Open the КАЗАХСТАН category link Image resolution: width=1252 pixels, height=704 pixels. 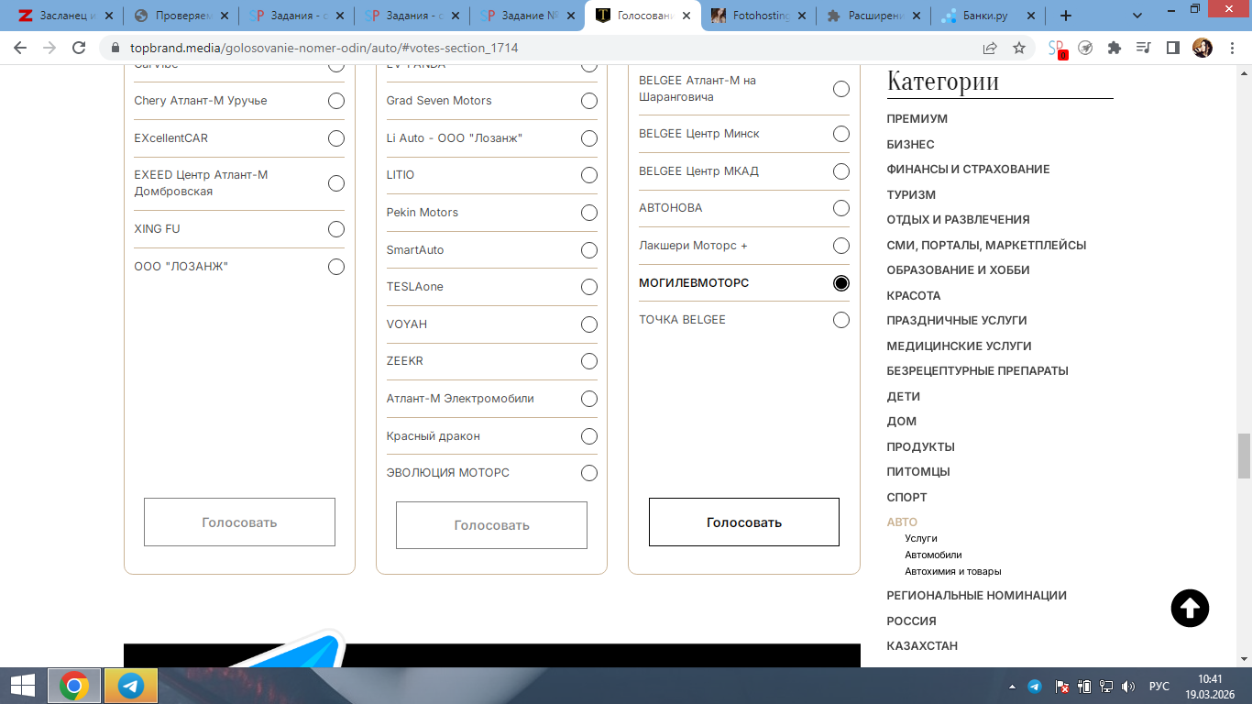922,646
